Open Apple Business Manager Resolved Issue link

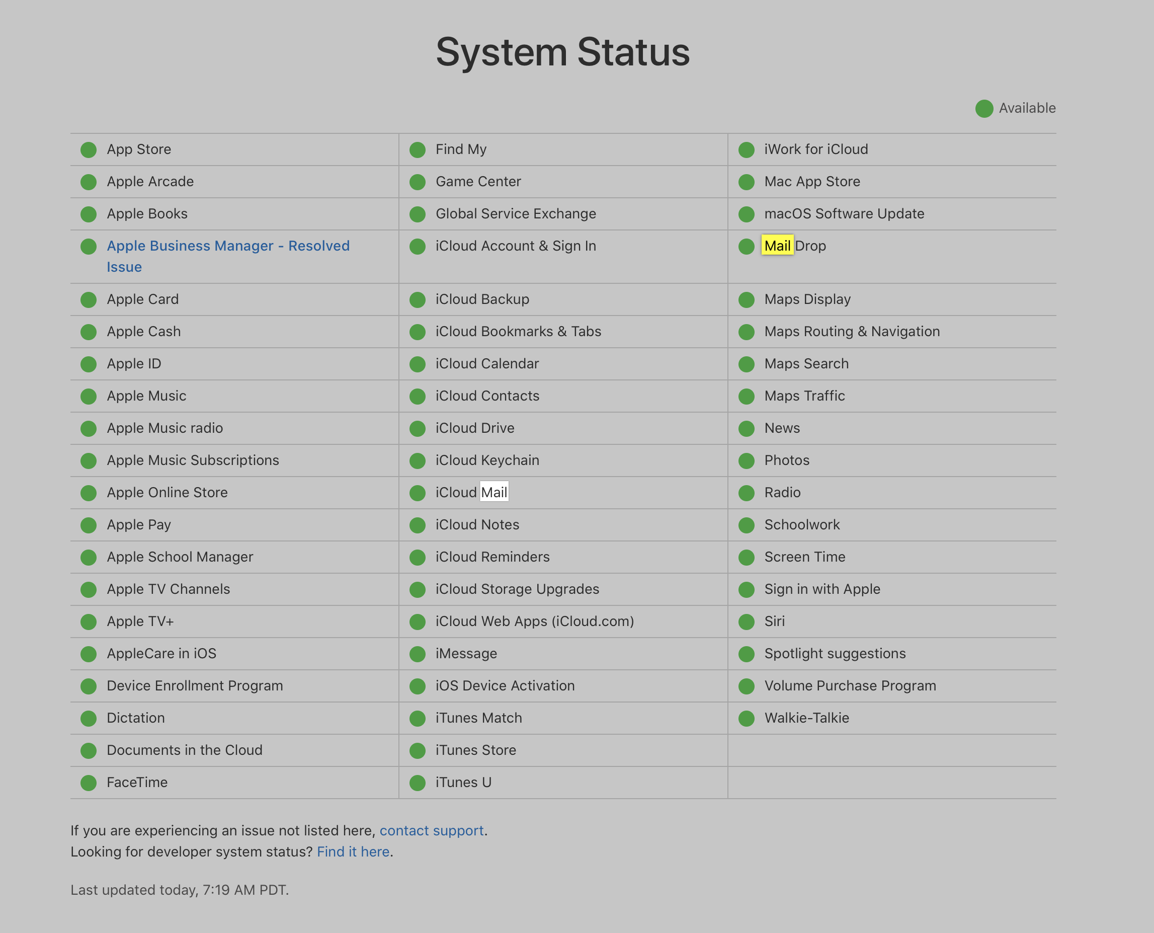(228, 246)
